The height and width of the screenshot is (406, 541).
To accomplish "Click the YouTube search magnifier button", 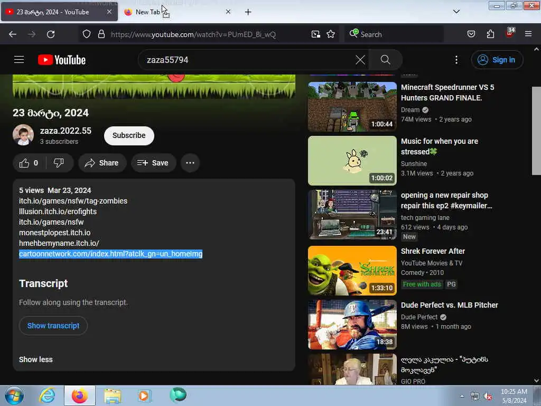I will click(385, 60).
